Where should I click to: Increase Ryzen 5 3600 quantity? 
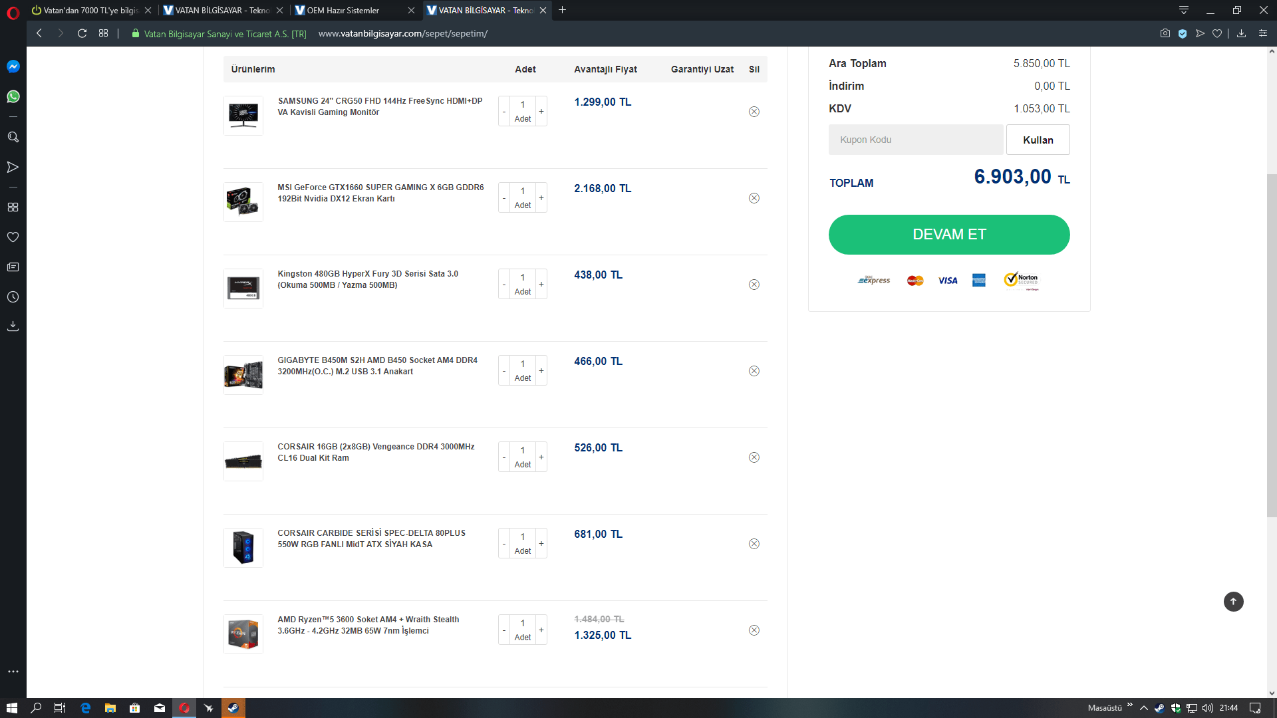541,630
